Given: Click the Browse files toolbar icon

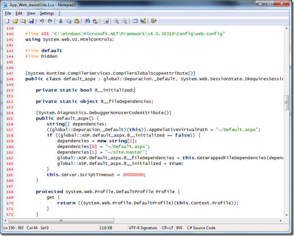Looking at the screenshot, I should click(23, 21).
